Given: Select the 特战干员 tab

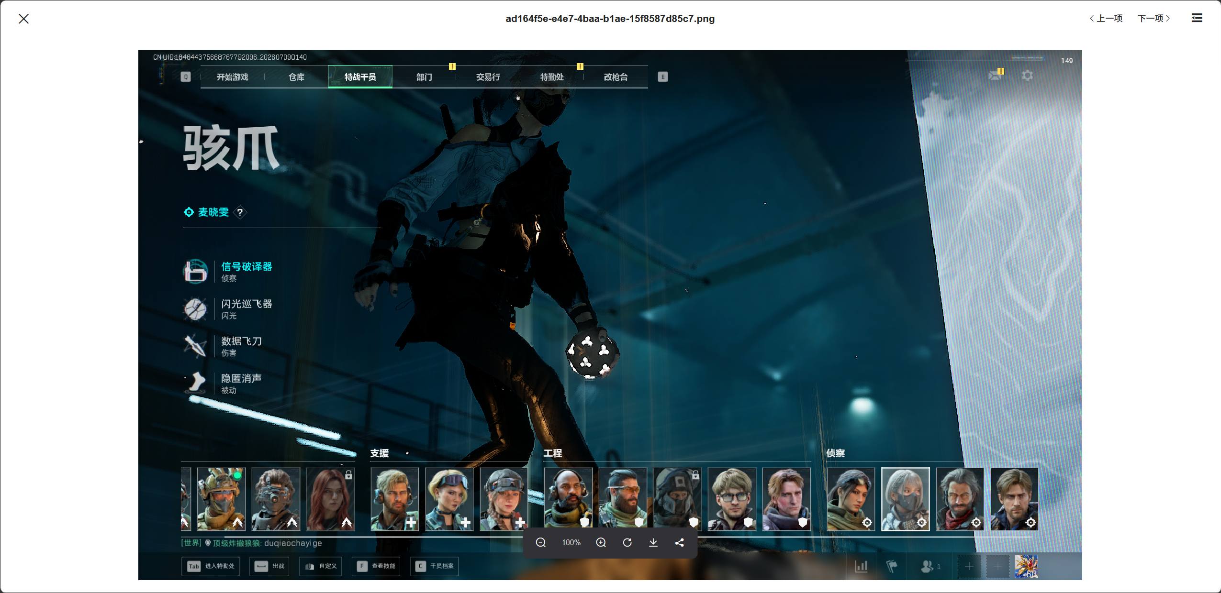Looking at the screenshot, I should pos(360,77).
